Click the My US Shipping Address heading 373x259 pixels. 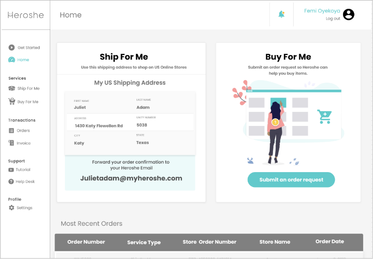(130, 83)
